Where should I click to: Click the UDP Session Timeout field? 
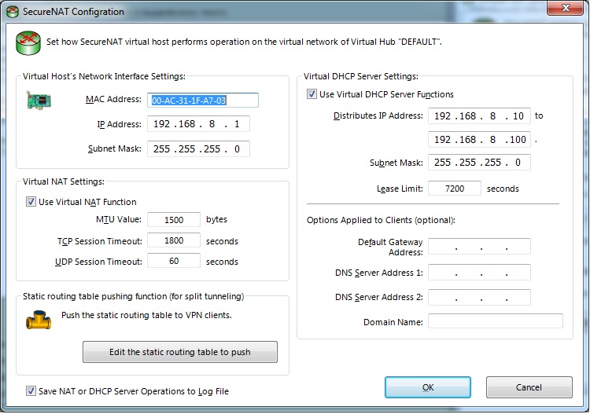(174, 261)
